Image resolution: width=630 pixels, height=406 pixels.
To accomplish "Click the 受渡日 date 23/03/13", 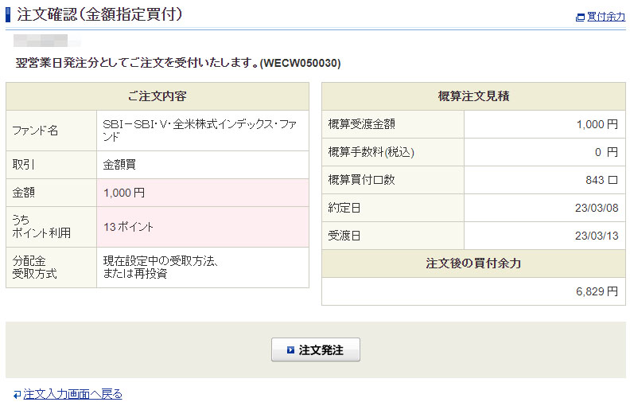I will [x=597, y=236].
